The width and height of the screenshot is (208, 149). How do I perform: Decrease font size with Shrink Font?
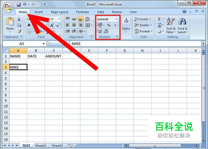[58, 25]
